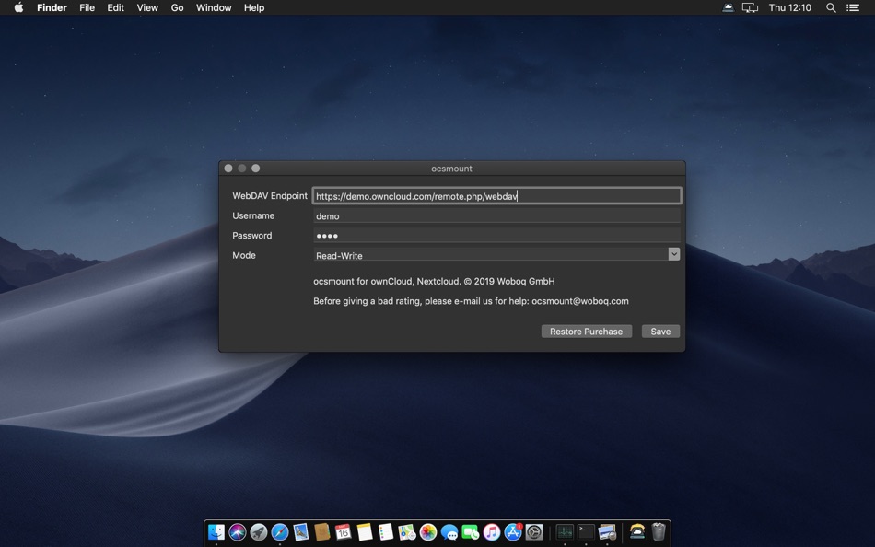
Task: Click the ocsmount cloud icon in menu bar
Action: [x=728, y=7]
